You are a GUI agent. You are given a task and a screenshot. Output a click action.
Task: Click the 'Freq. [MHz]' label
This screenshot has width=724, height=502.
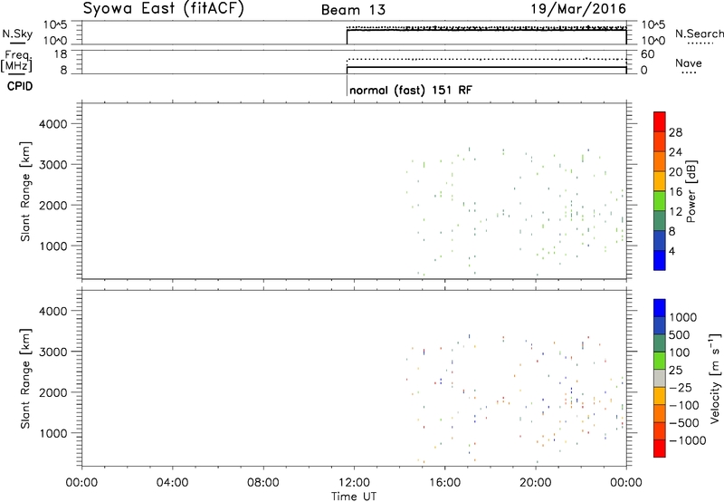click(17, 61)
